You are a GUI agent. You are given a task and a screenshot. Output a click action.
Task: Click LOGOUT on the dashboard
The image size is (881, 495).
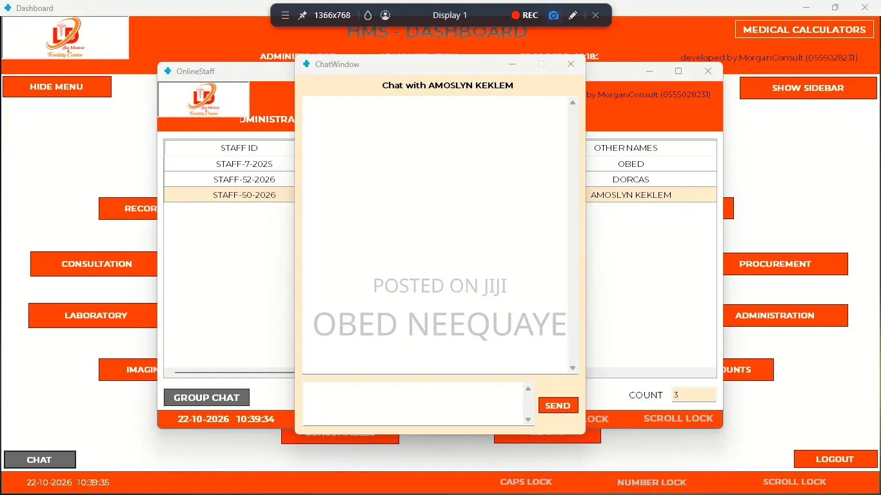pos(835,459)
